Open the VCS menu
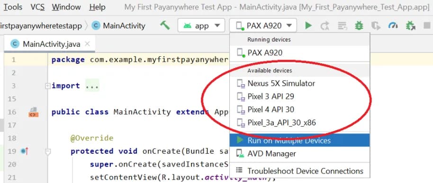 point(37,7)
